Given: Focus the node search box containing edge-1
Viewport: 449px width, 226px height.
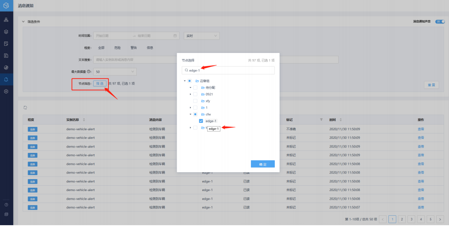Looking at the screenshot, I should (228, 70).
